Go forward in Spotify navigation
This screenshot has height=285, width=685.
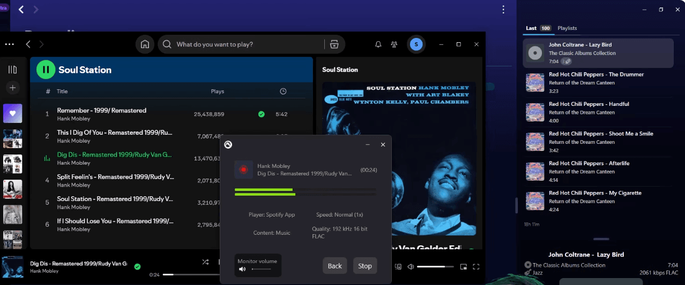tap(42, 44)
